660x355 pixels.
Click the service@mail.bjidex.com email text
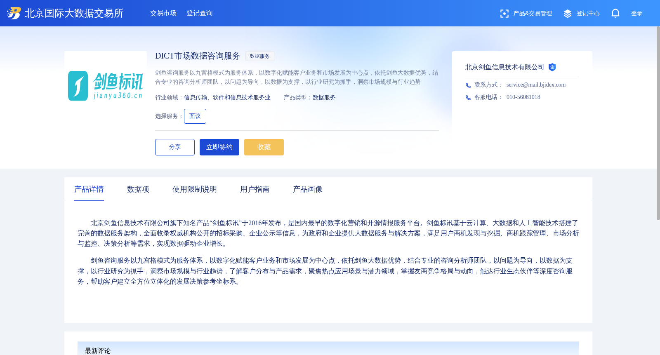tap(536, 85)
